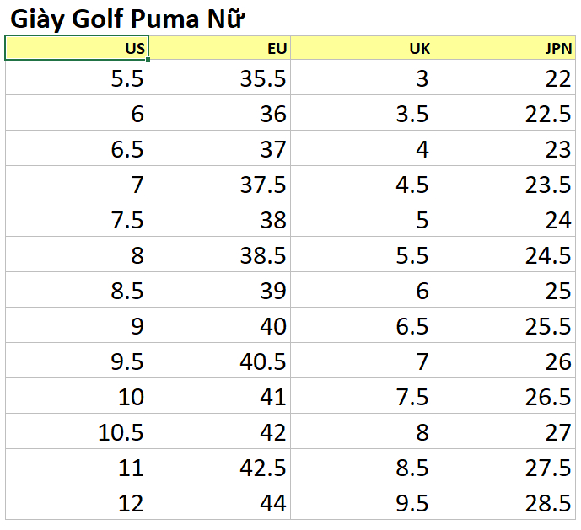
Task: Select the cell with UK size 8.5
Action: (362, 467)
